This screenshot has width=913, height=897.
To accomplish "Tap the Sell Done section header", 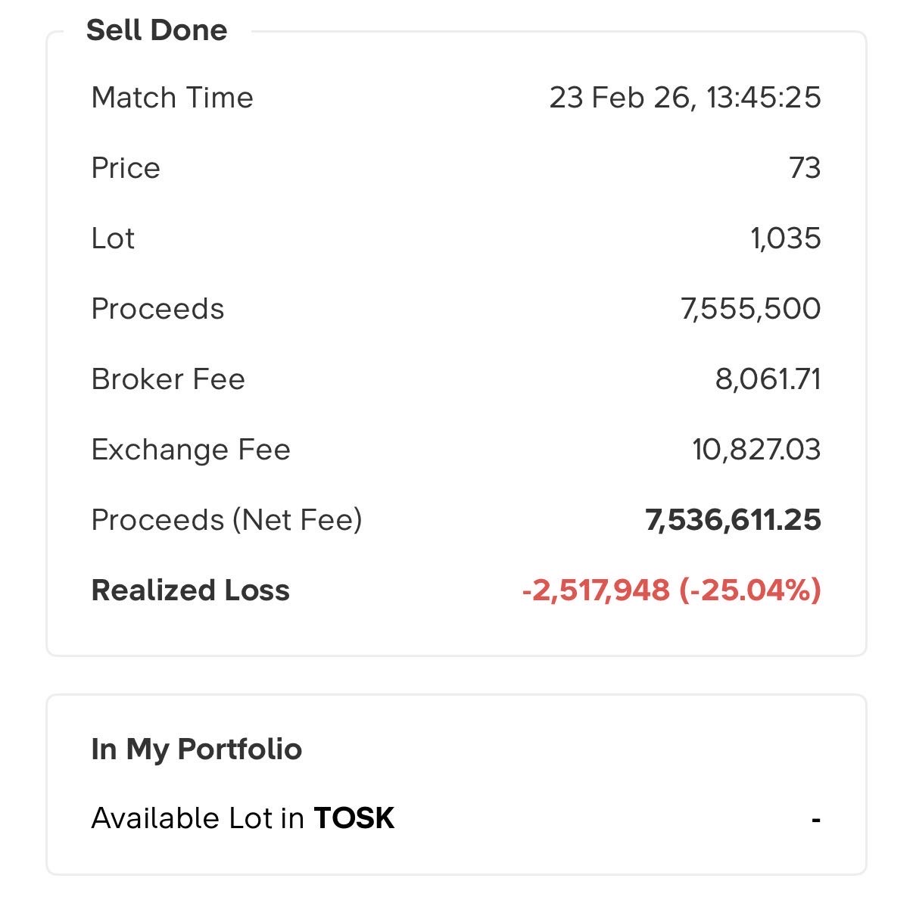I will (157, 30).
